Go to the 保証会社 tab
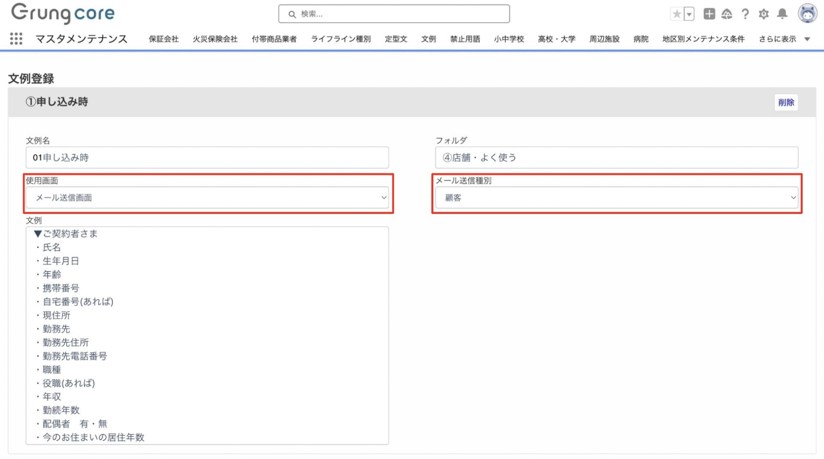The image size is (824, 459). tap(164, 39)
